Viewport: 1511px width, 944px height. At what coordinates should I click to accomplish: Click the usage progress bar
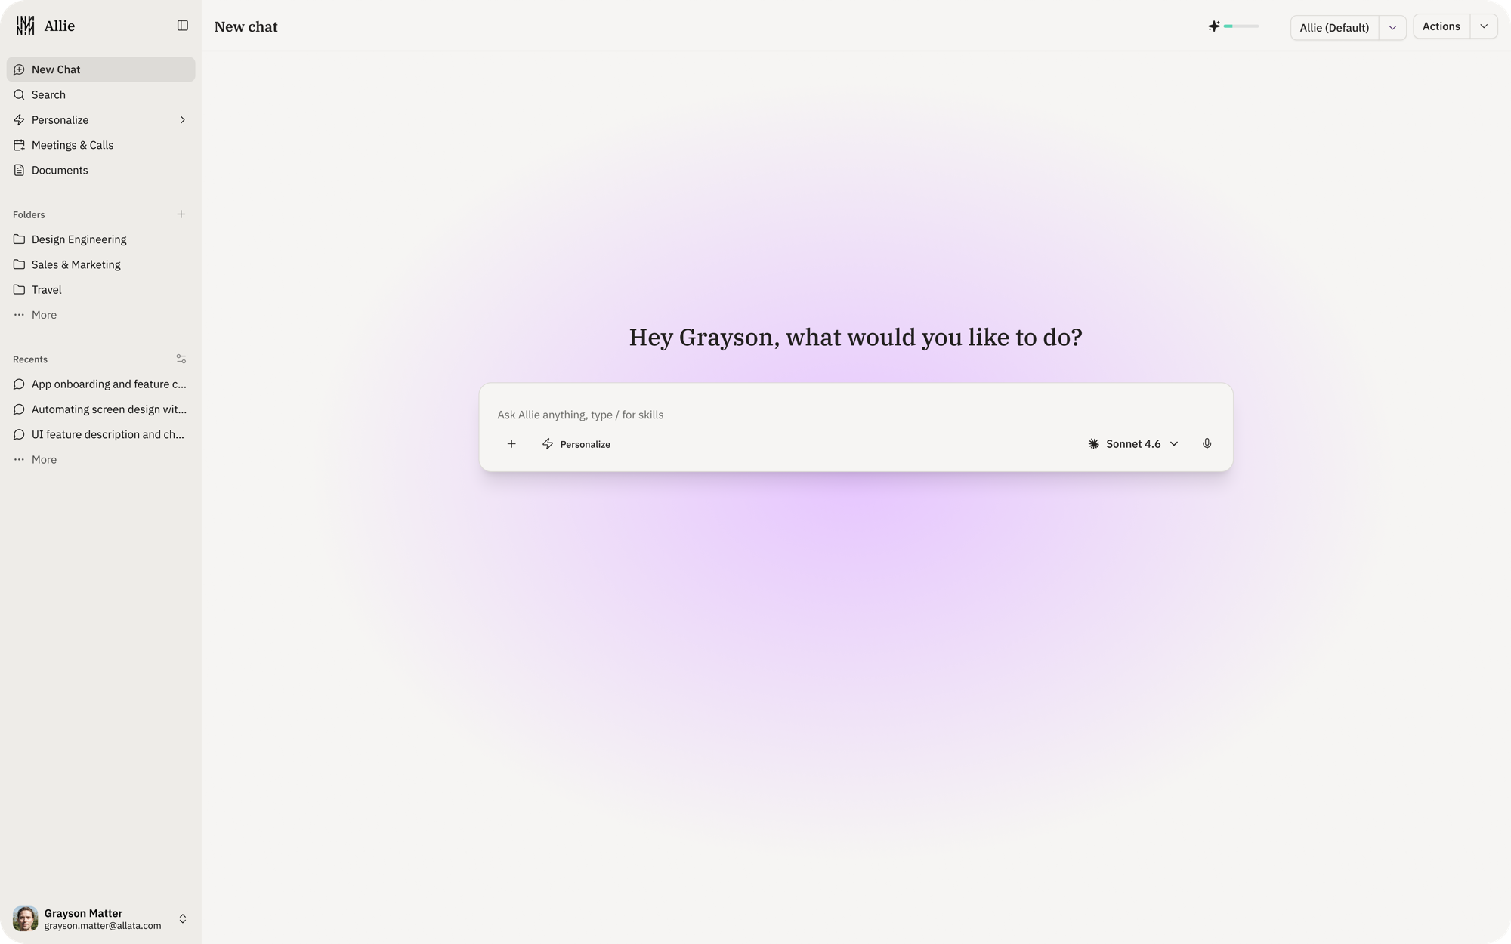[x=1241, y=26]
